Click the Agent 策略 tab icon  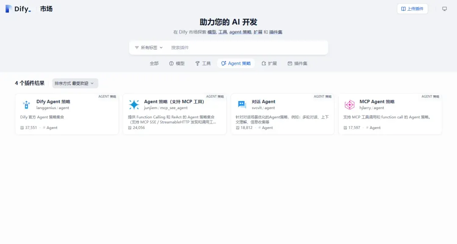coord(223,63)
